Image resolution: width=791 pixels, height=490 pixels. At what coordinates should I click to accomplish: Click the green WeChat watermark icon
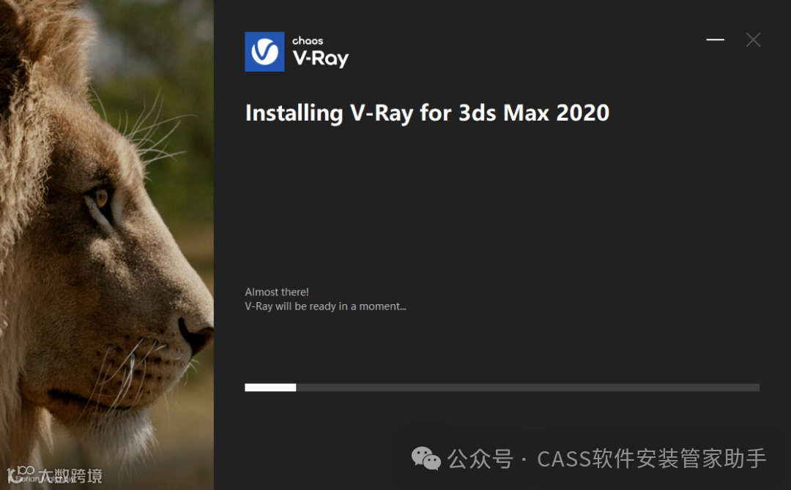pos(426,459)
